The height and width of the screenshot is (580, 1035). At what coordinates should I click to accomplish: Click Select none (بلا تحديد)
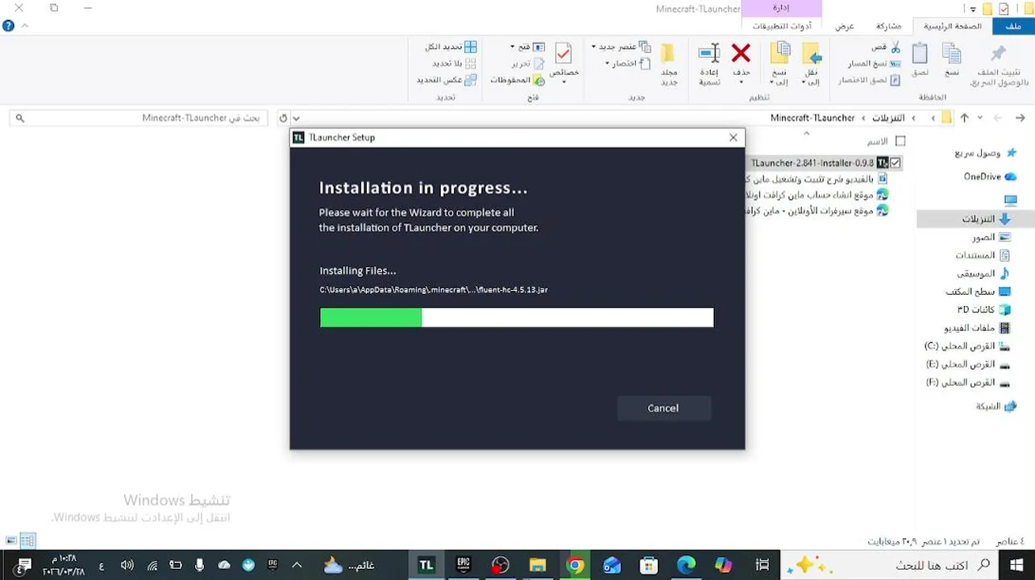click(x=454, y=63)
